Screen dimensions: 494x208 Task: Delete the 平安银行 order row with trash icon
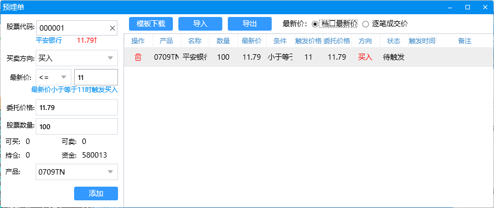tap(138, 57)
